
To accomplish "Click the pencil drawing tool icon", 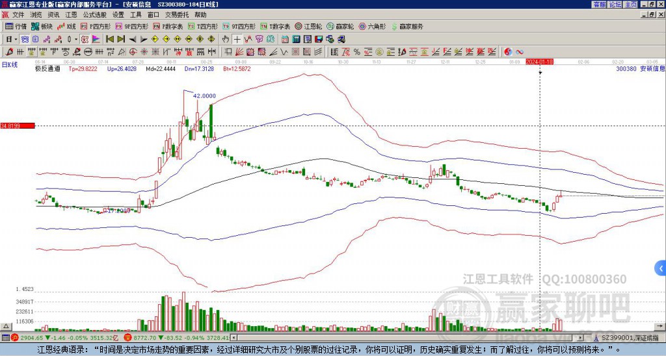I will pos(8,52).
